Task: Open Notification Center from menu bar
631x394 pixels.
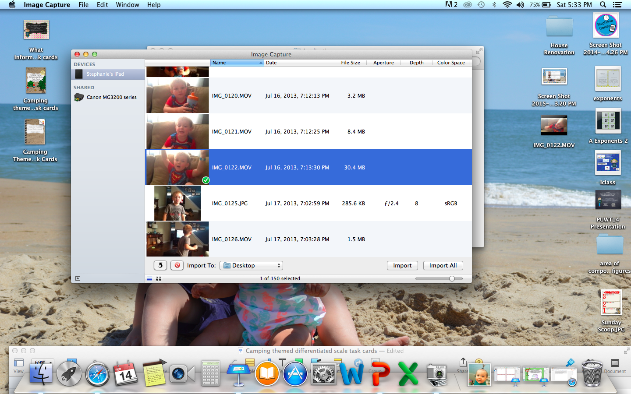Action: pos(617,5)
